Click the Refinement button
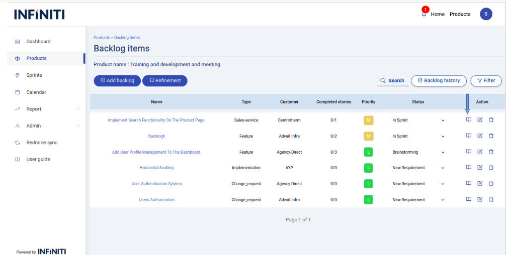The image size is (508, 255). 165,80
